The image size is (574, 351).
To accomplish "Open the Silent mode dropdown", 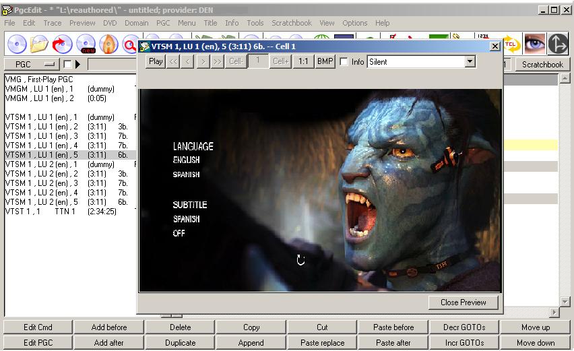I will click(470, 61).
